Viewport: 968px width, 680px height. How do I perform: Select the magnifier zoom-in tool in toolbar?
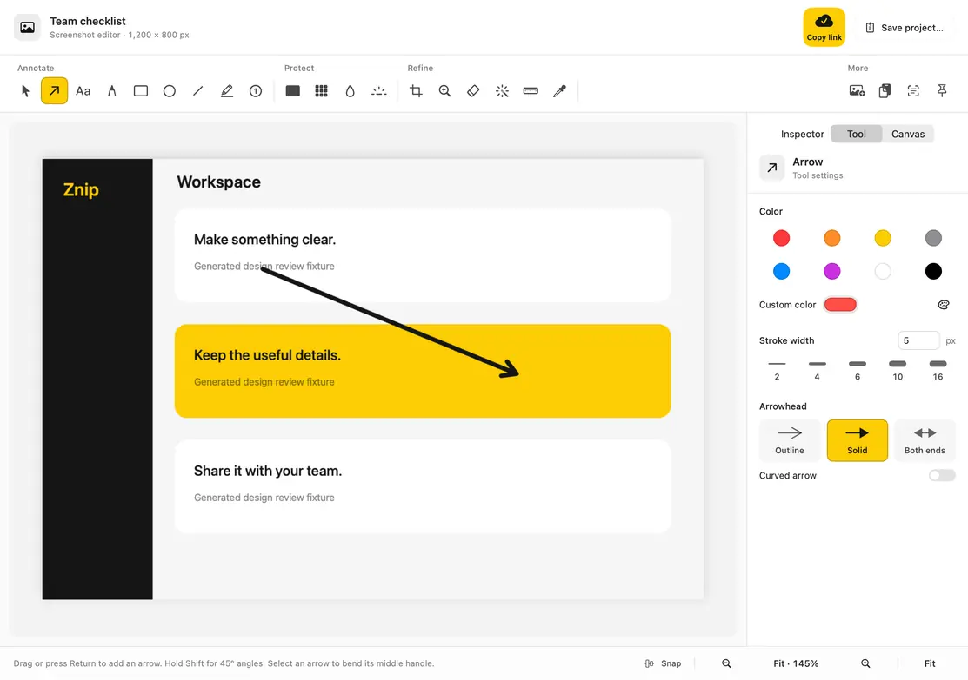coord(444,91)
